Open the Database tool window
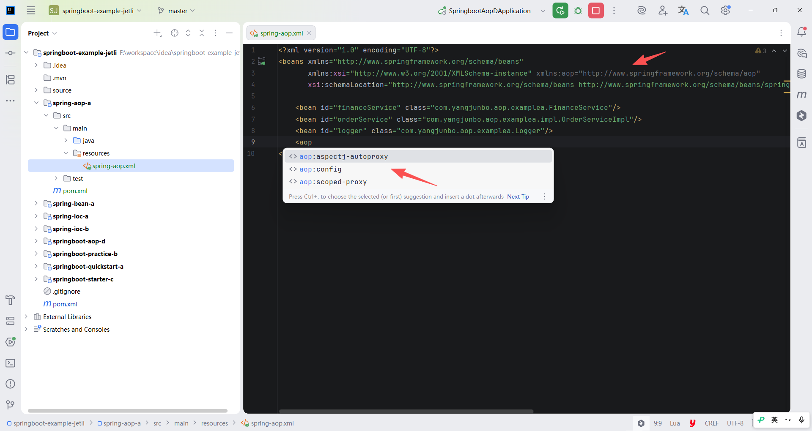The image size is (812, 431). tap(801, 74)
